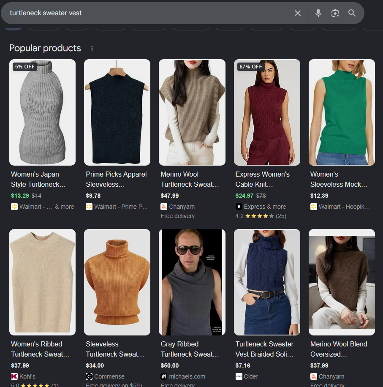Open Turtleneck Sweater Vest Braided navy image
Image resolution: width=383 pixels, height=387 pixels.
point(267,282)
